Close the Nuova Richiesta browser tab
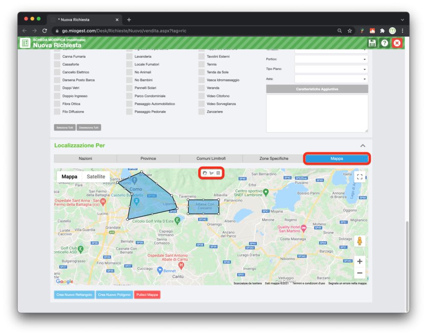The width and height of the screenshot is (427, 336). coord(117,20)
